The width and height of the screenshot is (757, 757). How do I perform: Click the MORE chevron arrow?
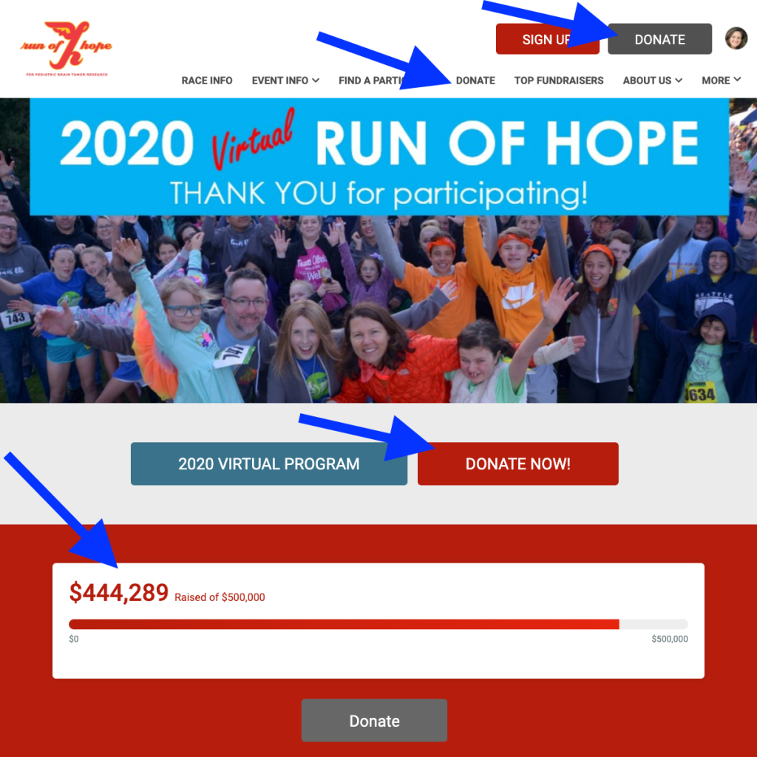(737, 80)
